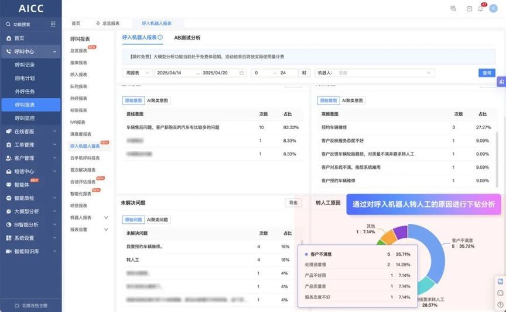This screenshot has height=312, width=506.
Task: Click the 2025/04/14 start date field
Action: point(169,73)
